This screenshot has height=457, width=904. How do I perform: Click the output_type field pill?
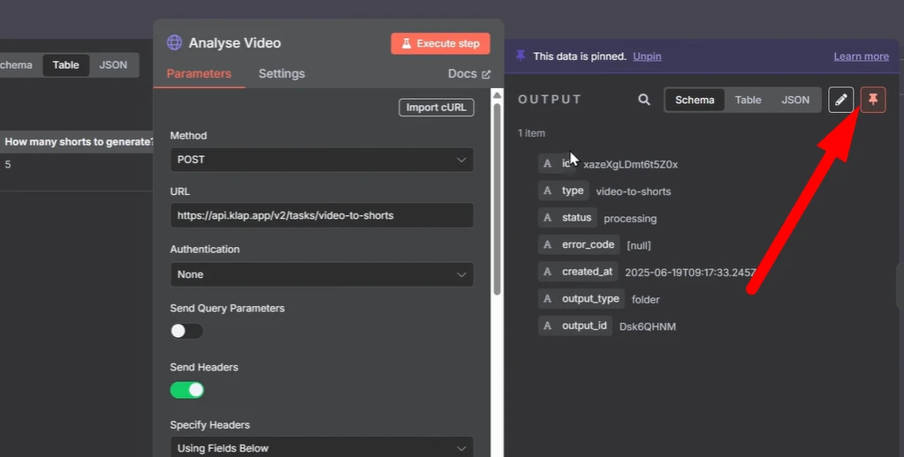[x=581, y=299]
